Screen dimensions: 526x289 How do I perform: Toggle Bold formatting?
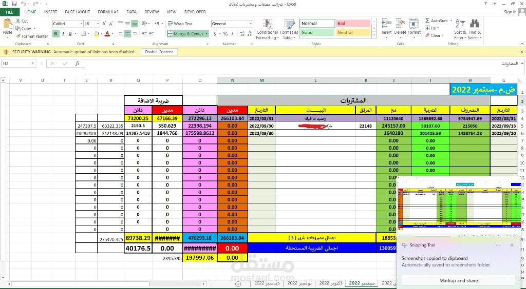[x=55, y=34]
